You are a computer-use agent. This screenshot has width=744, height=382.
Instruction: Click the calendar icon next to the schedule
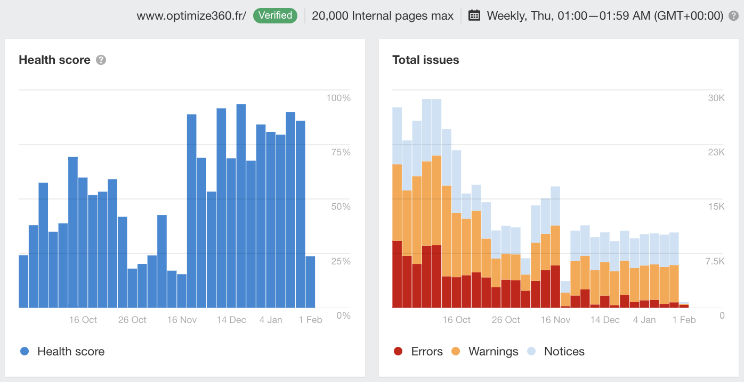(x=474, y=15)
